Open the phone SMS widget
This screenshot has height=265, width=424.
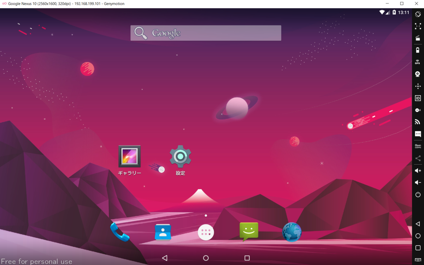(x=418, y=134)
